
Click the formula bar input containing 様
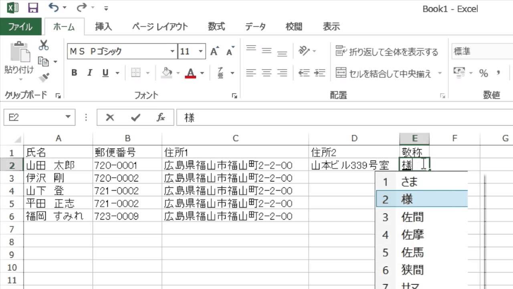pos(345,117)
